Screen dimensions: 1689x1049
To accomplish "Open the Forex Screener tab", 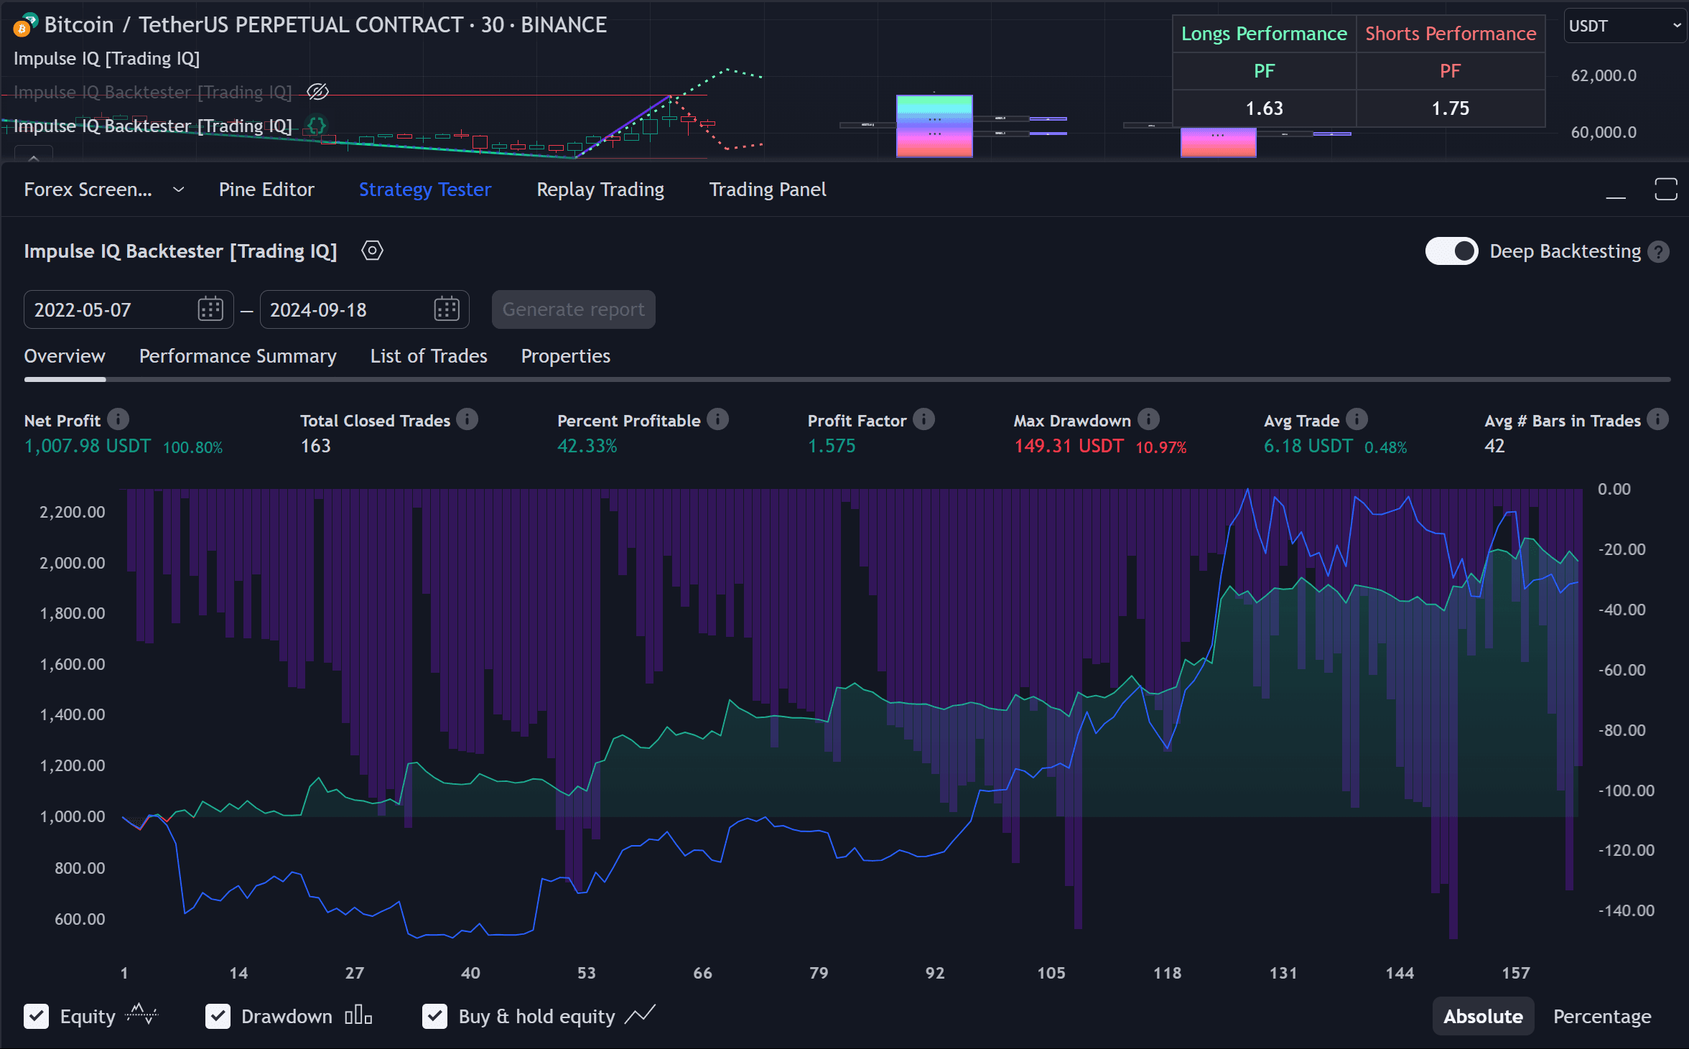I will (88, 190).
